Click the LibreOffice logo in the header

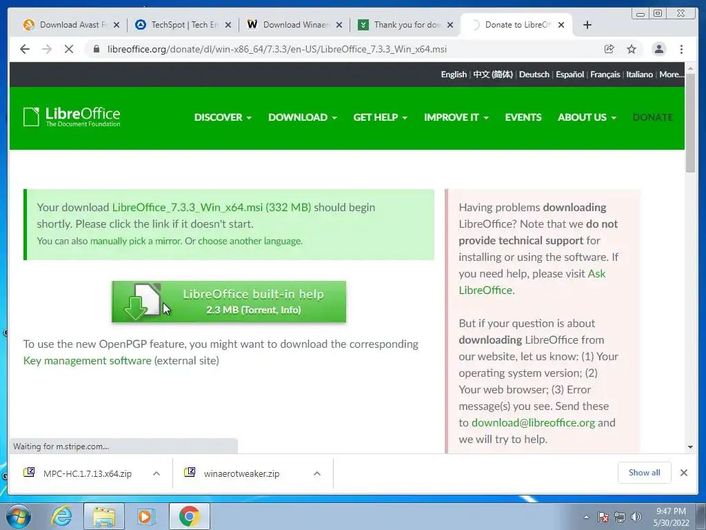(x=72, y=117)
